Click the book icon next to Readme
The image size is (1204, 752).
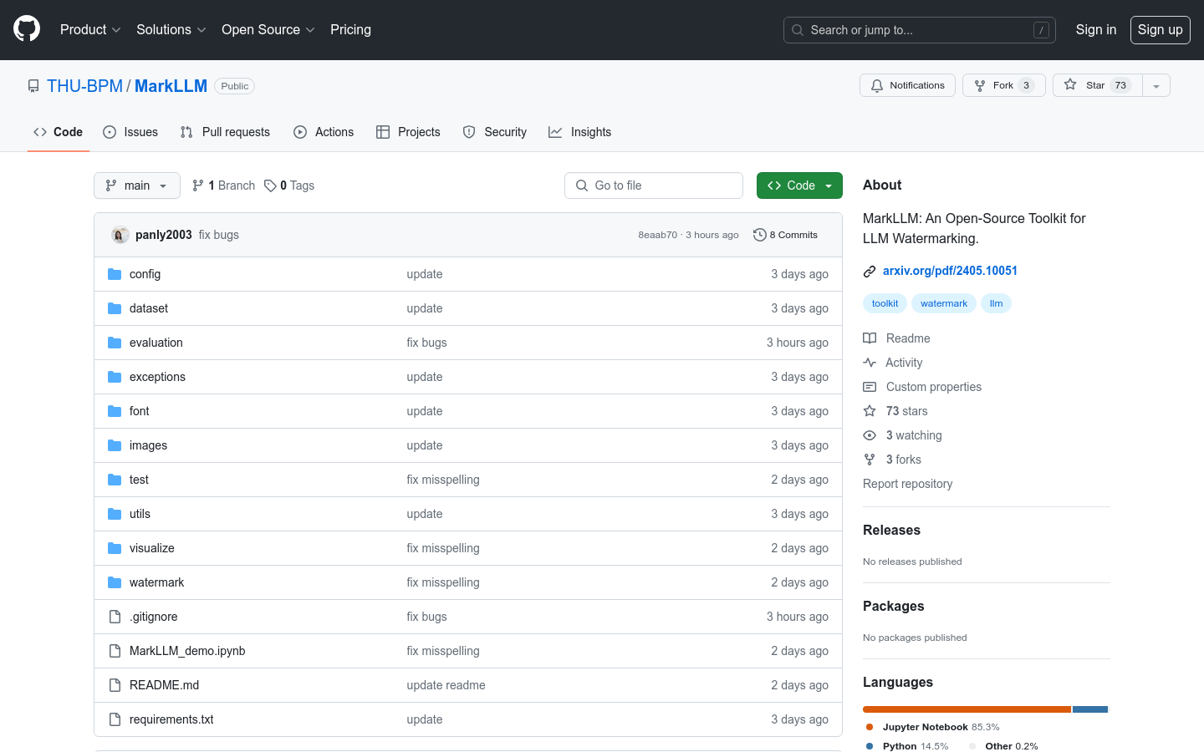point(870,338)
